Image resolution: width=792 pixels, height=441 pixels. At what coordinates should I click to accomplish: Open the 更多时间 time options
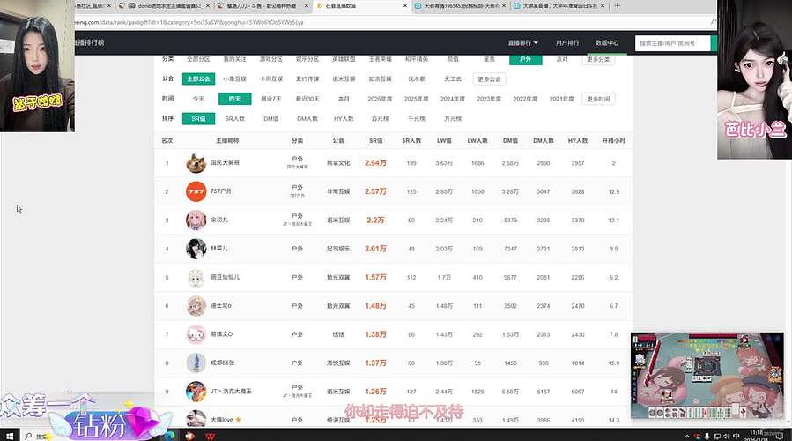597,99
